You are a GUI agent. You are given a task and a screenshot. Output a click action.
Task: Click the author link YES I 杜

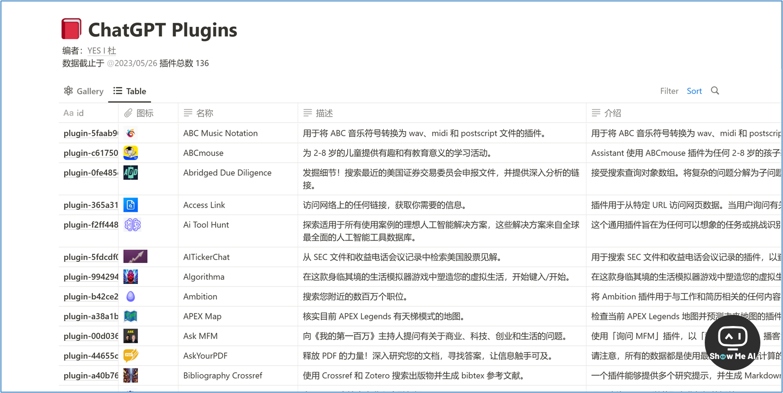click(x=102, y=50)
